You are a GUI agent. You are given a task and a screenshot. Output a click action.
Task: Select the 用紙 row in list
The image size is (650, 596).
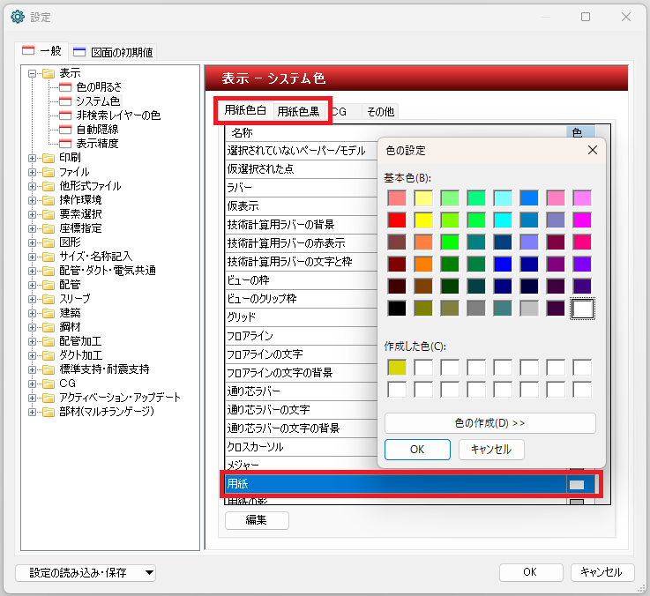click(395, 484)
